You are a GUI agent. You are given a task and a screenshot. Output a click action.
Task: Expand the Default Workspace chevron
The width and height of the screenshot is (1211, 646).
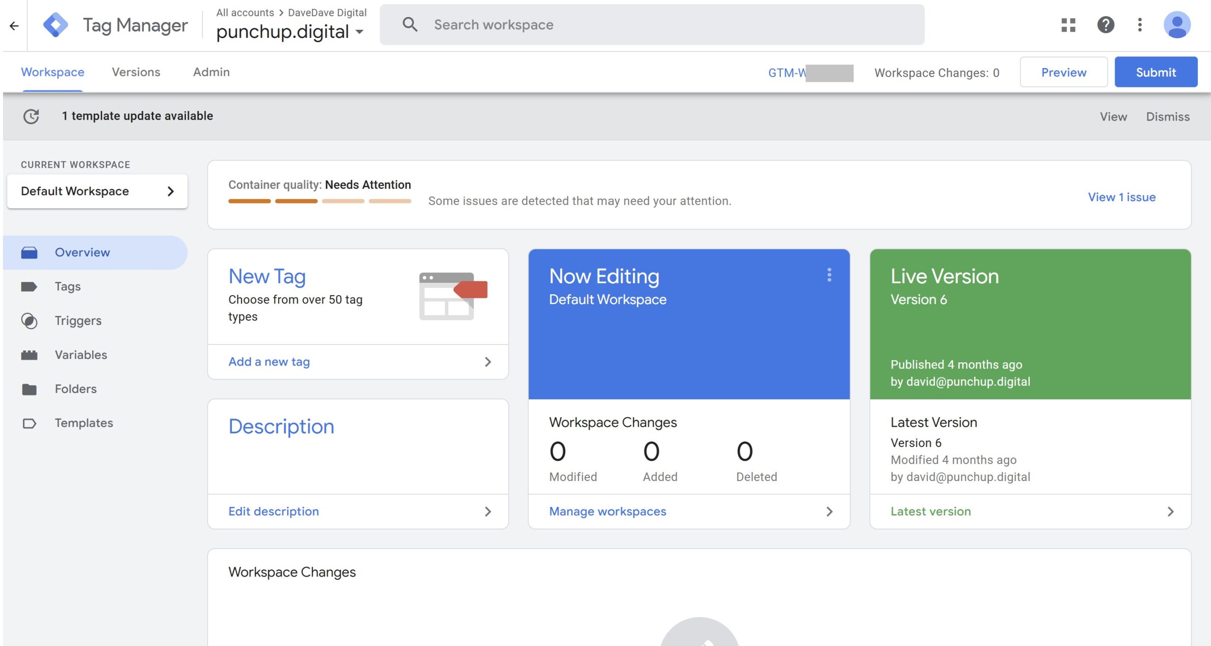click(x=170, y=191)
